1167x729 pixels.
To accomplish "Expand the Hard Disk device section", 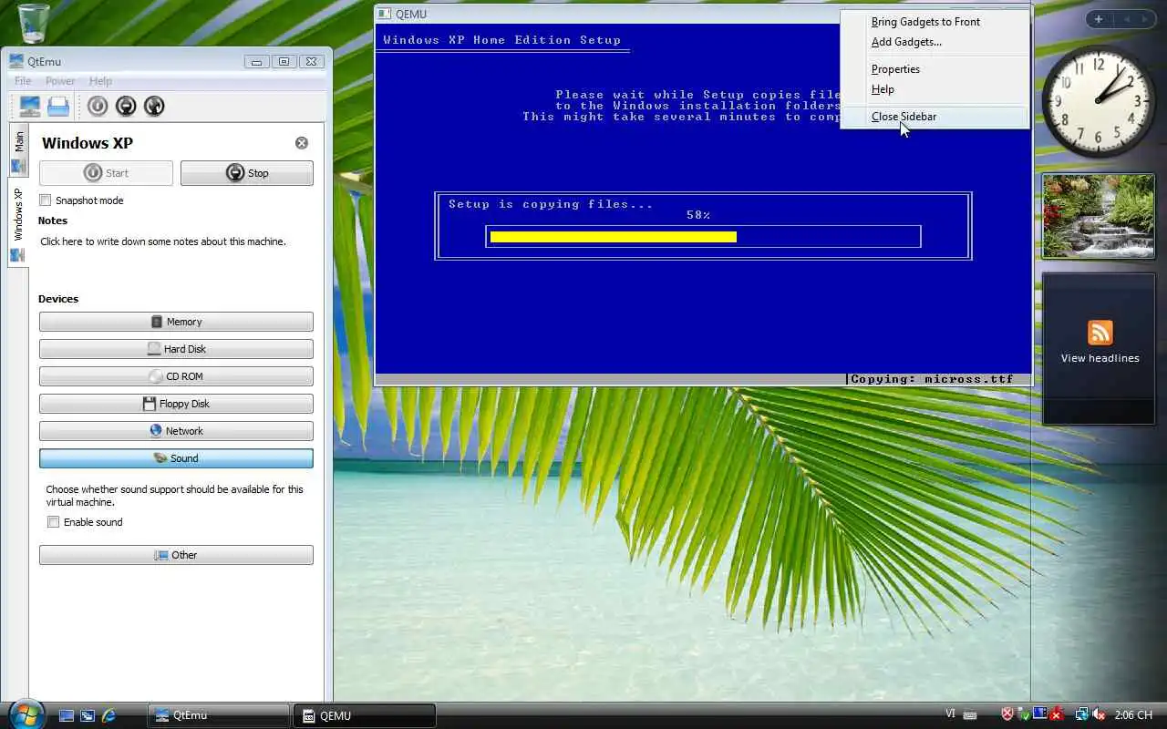I will coord(176,349).
